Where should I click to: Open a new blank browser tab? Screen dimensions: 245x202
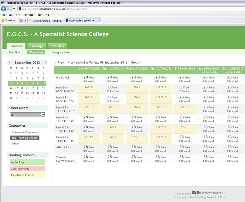[x=105, y=20]
